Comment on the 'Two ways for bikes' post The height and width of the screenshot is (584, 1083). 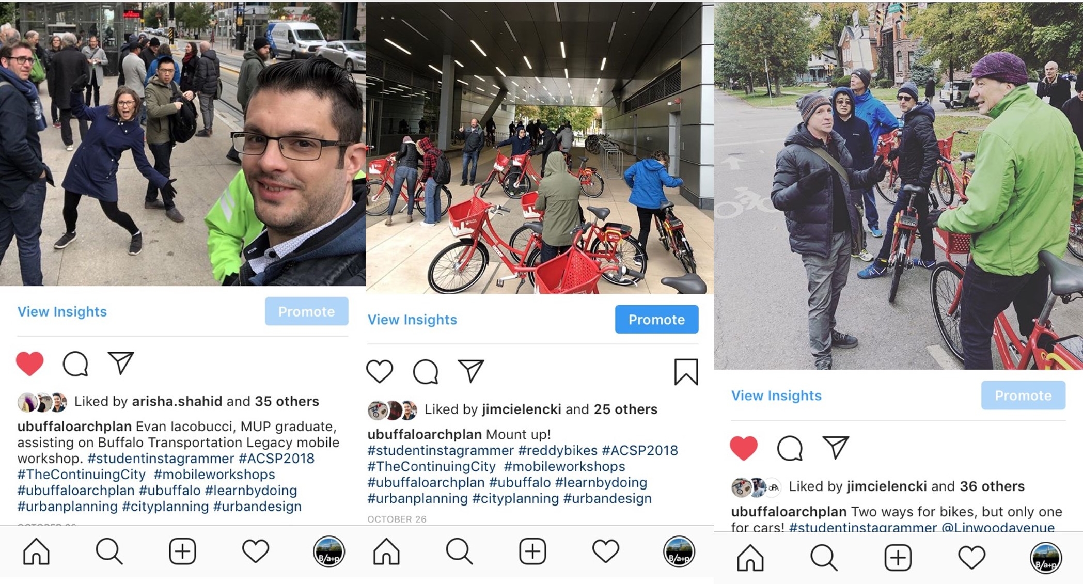(x=790, y=448)
